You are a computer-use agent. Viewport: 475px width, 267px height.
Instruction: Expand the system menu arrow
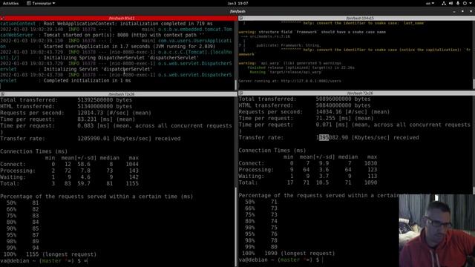[471, 3]
